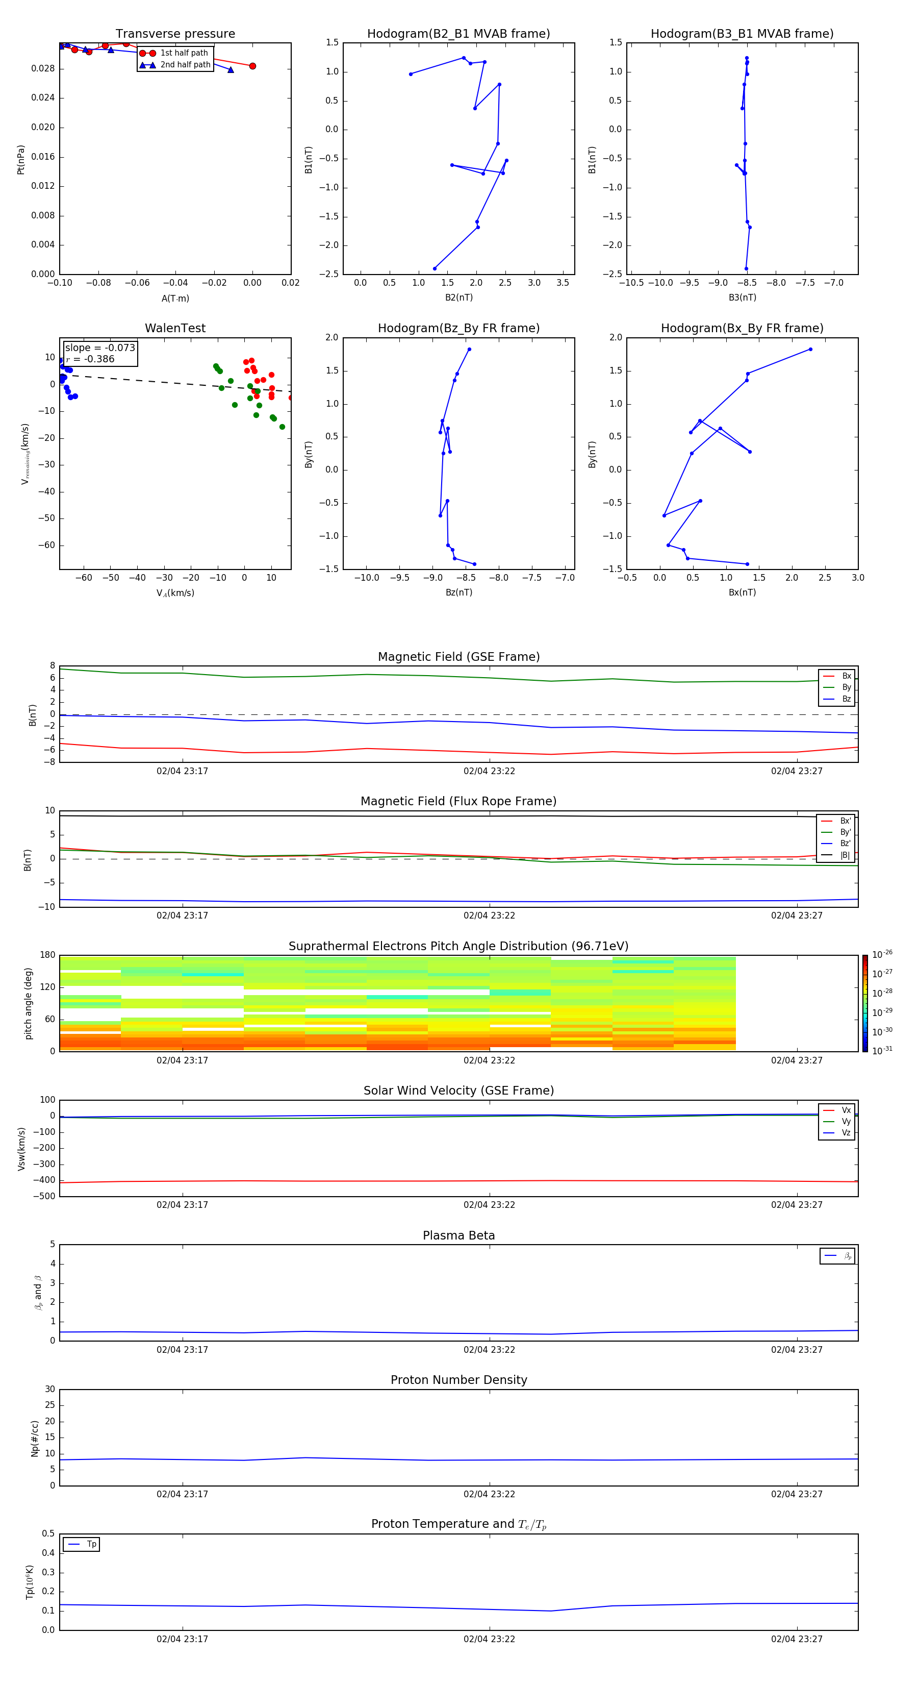
Task: Click the "1st half path" legend entry
Action: [x=175, y=53]
